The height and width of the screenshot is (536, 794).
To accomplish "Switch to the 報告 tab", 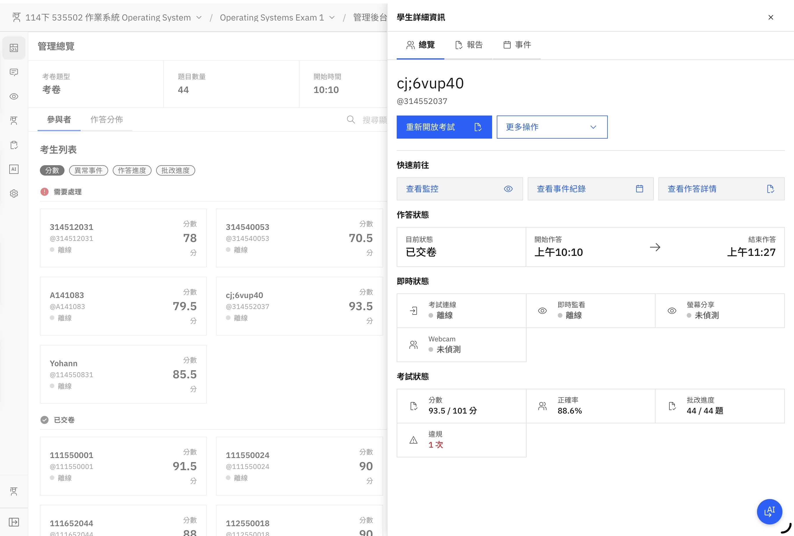I will pos(469,45).
